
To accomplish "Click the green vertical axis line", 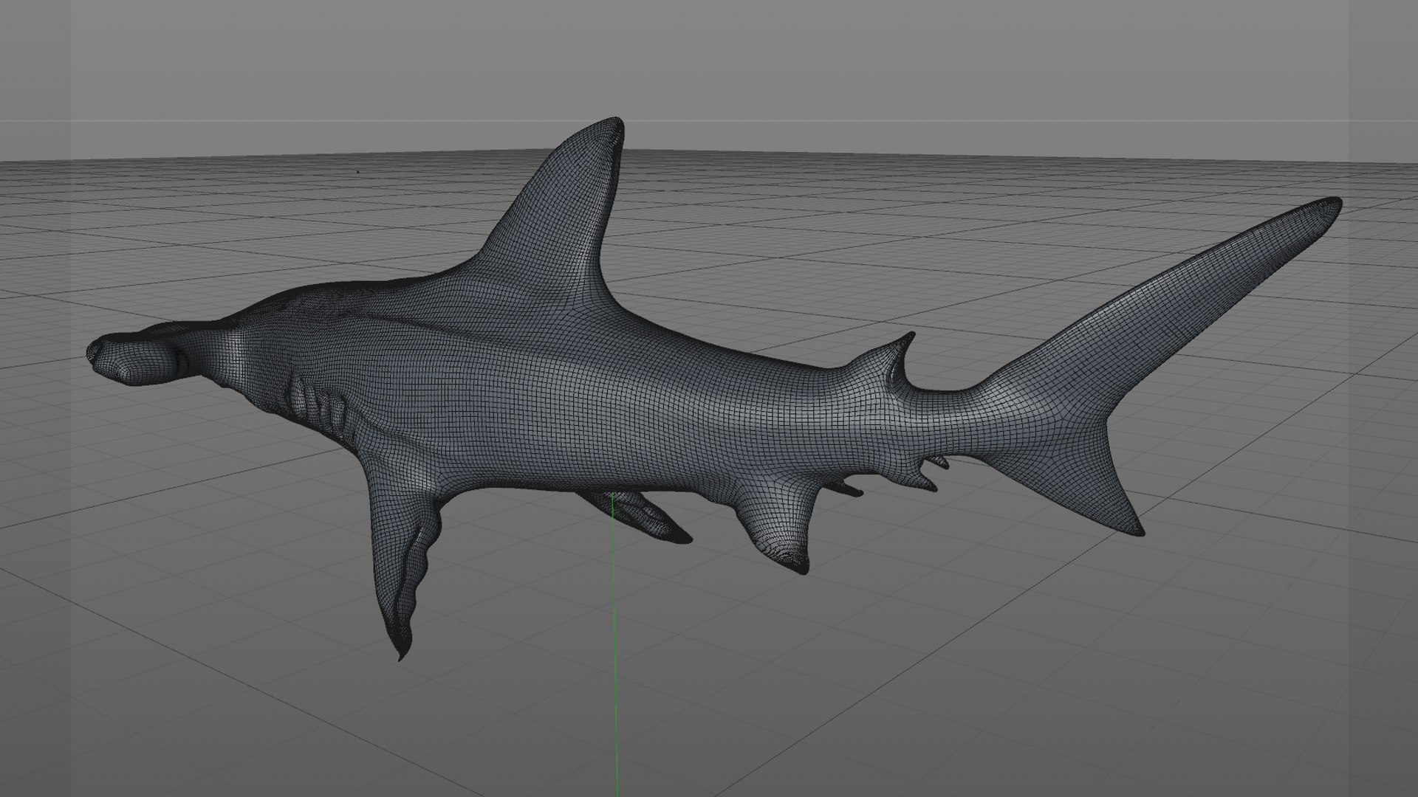I will click(x=614, y=646).
